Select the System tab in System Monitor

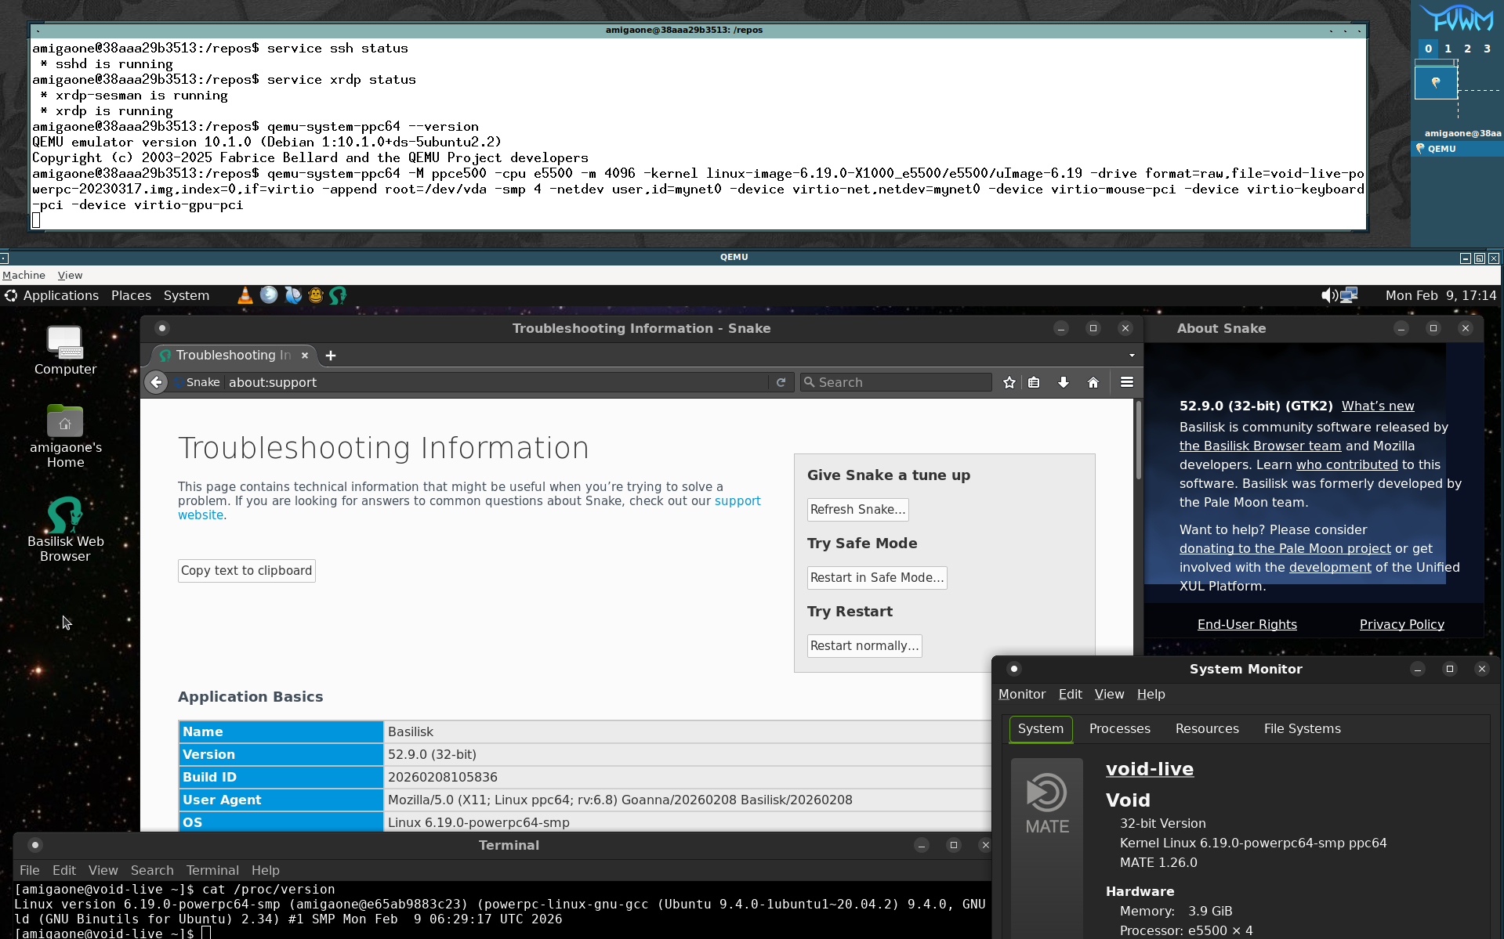[1041, 728]
